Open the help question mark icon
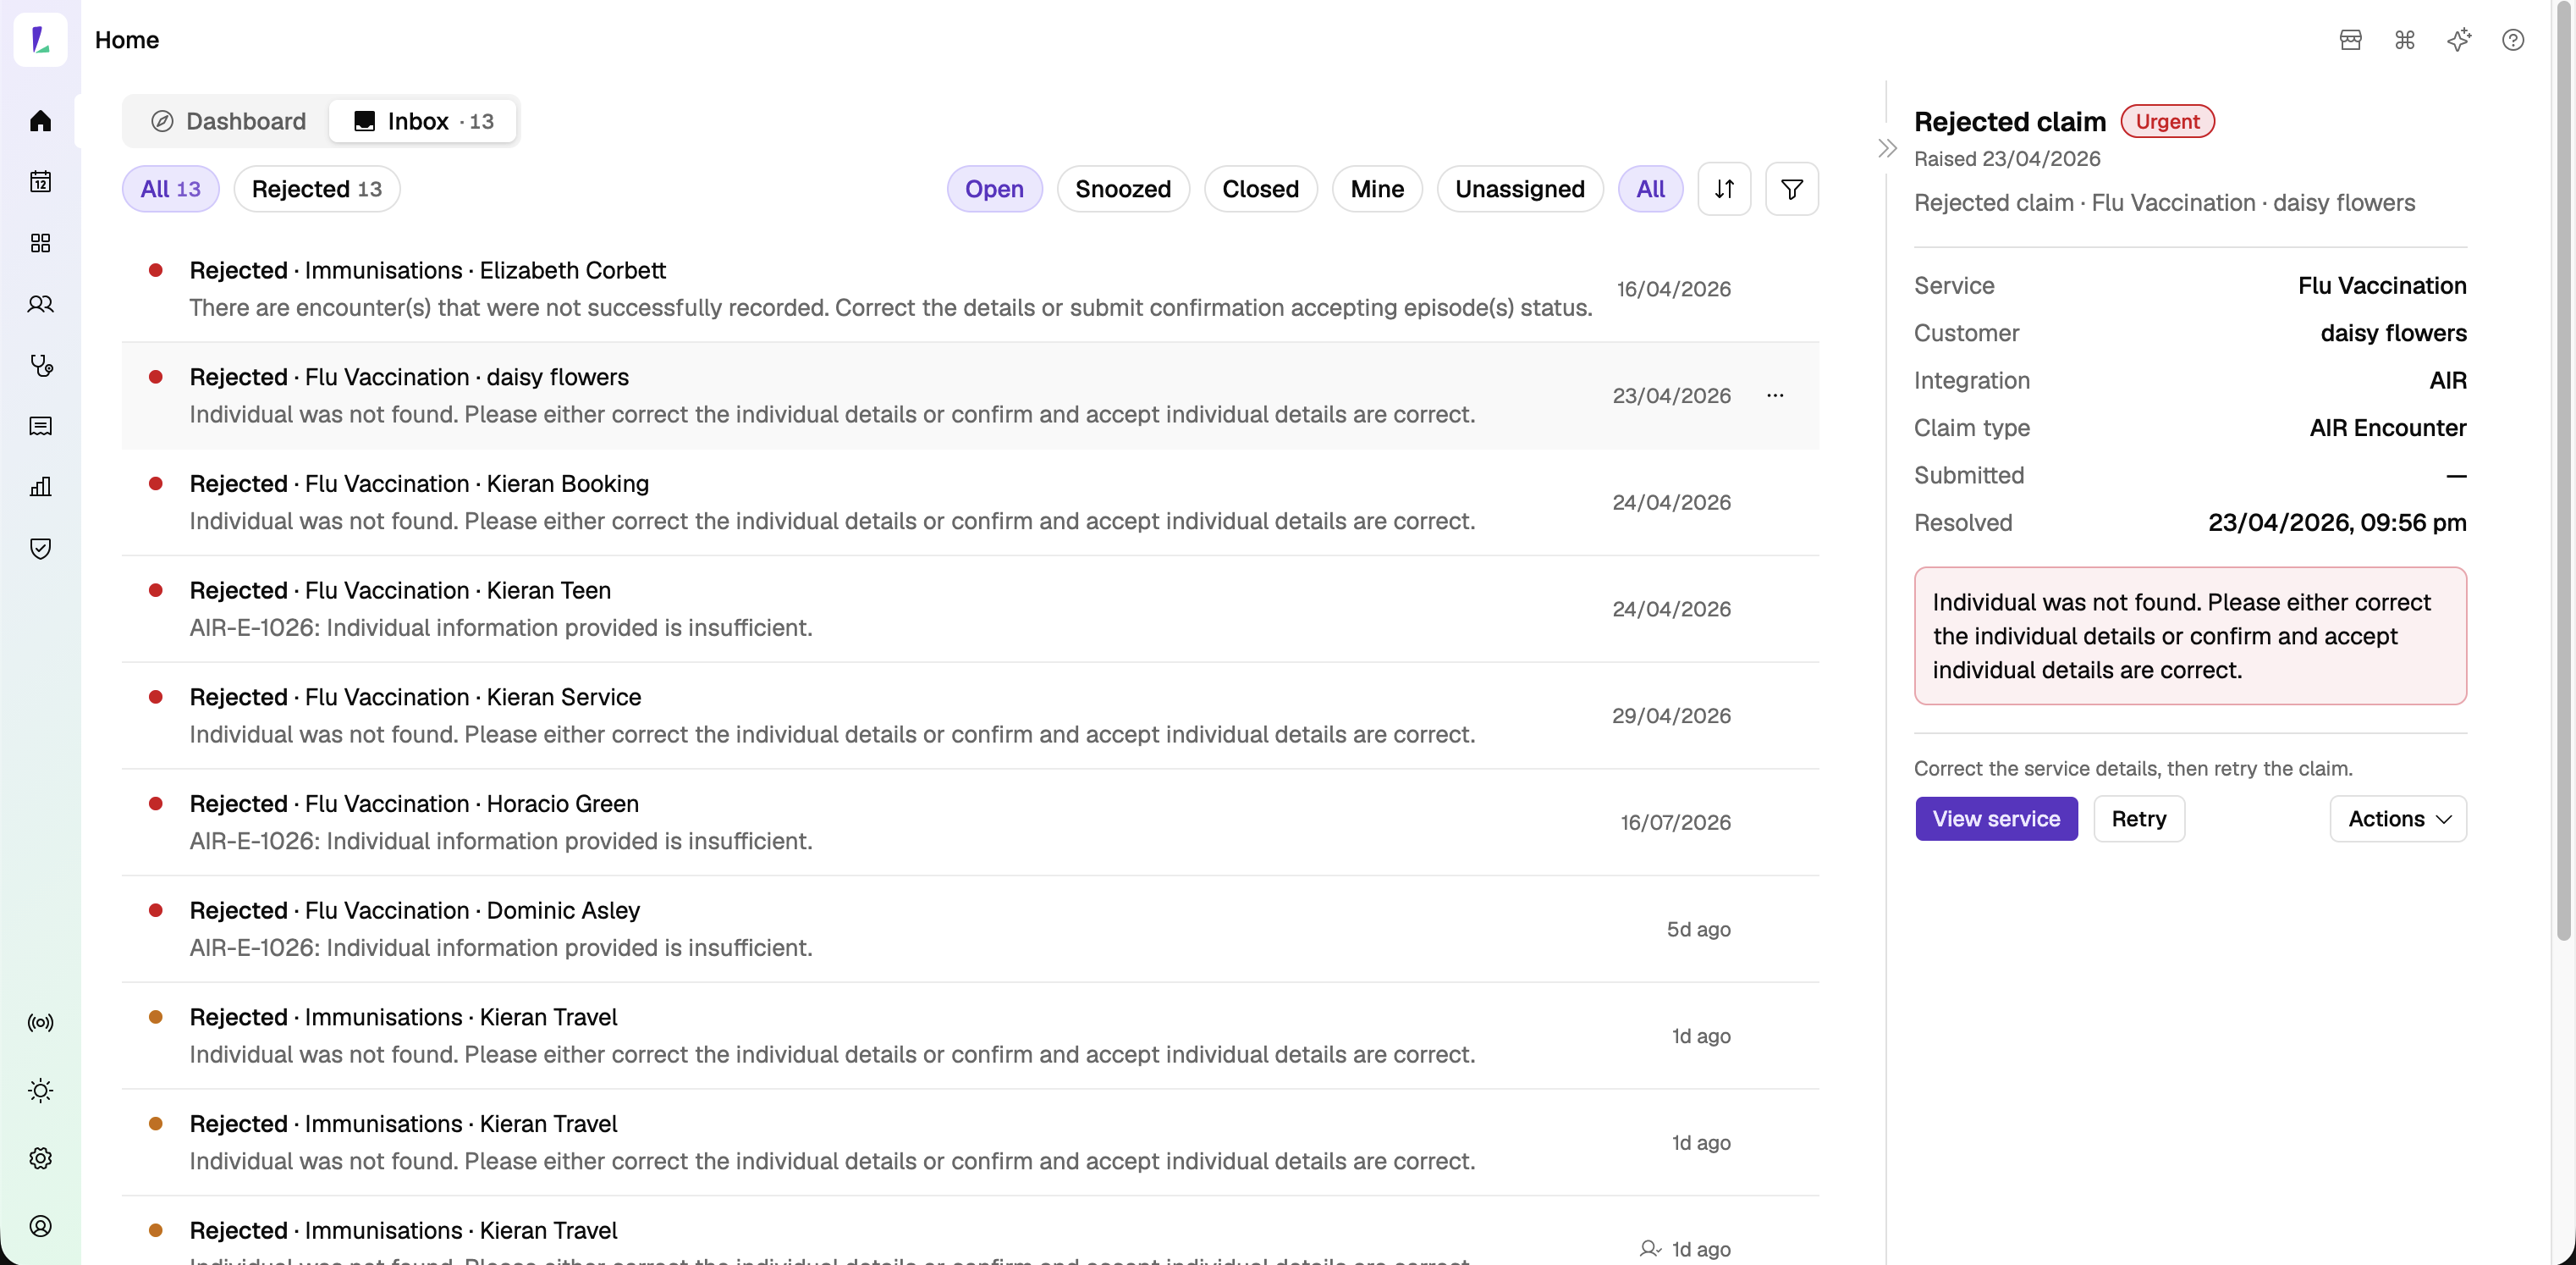The image size is (2576, 1265). click(2513, 40)
